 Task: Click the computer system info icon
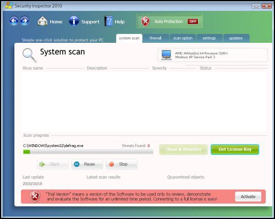pos(166,55)
